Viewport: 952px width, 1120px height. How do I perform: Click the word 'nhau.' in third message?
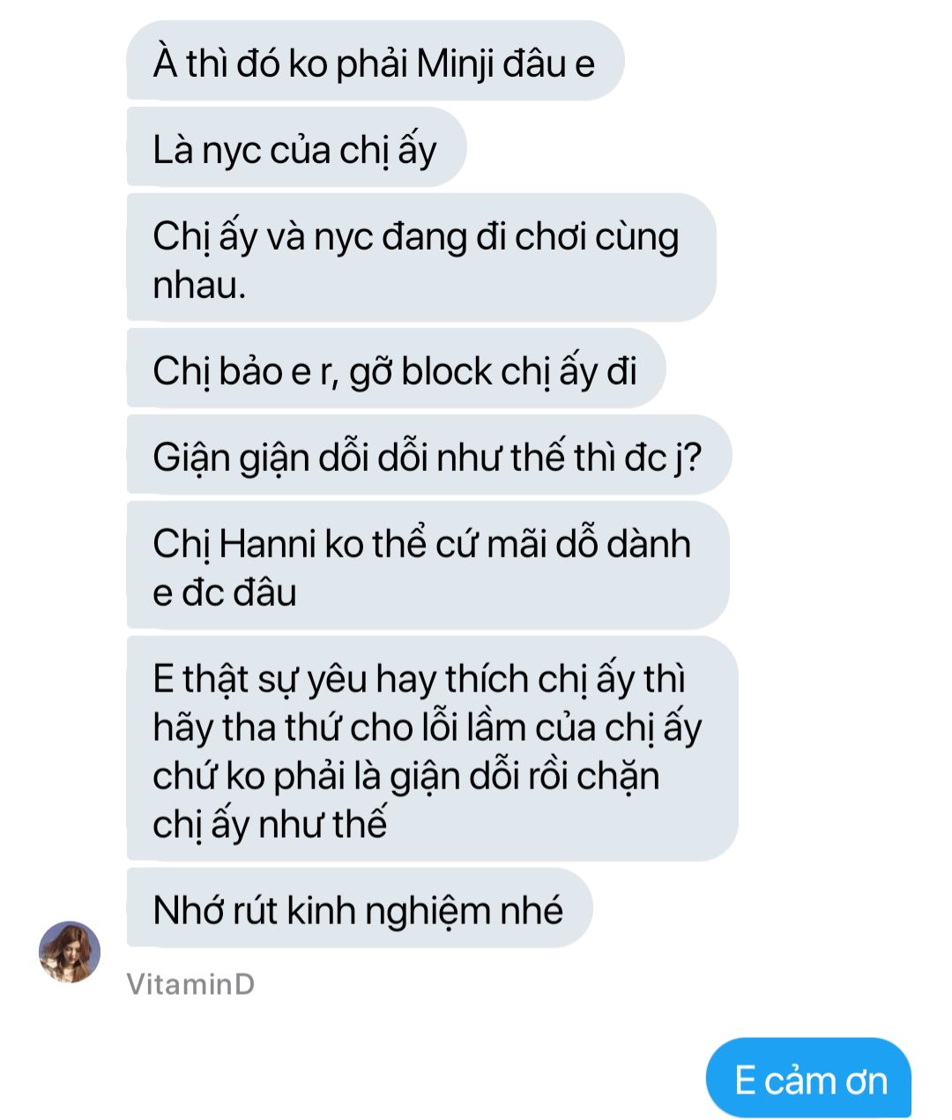coord(199,285)
